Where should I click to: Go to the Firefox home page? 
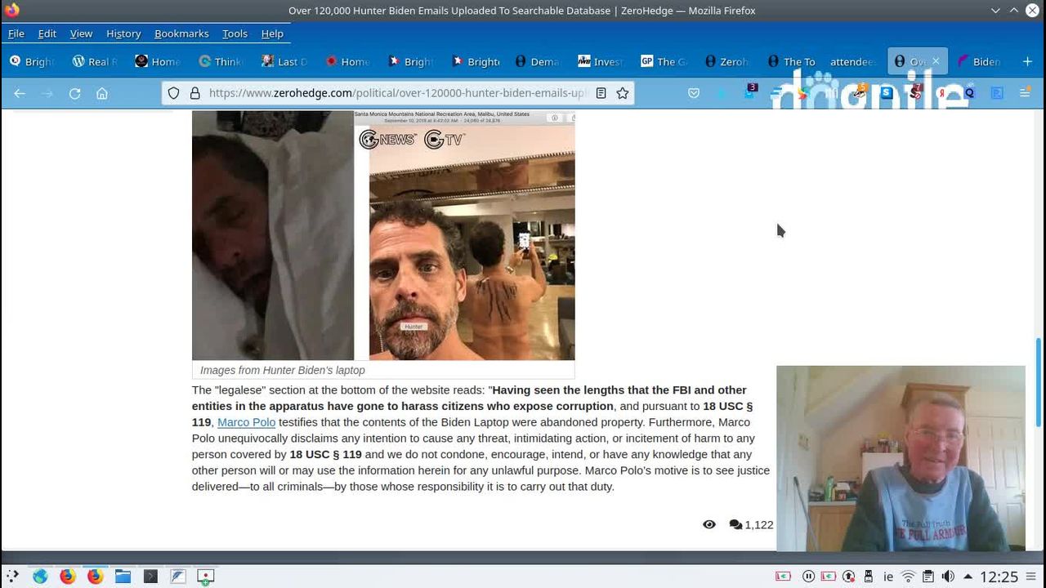102,94
